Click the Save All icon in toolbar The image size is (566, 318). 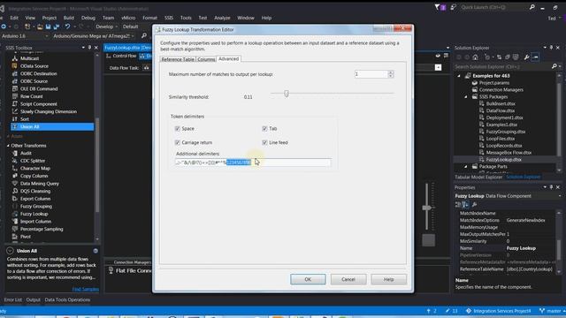[x=57, y=26]
